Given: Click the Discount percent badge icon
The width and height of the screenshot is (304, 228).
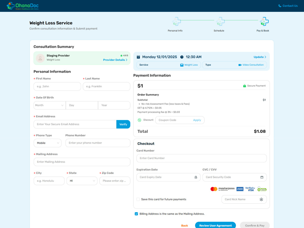Looking at the screenshot, I should pos(140,120).
